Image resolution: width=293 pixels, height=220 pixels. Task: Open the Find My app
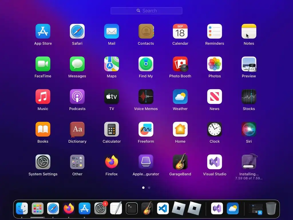[x=146, y=64]
